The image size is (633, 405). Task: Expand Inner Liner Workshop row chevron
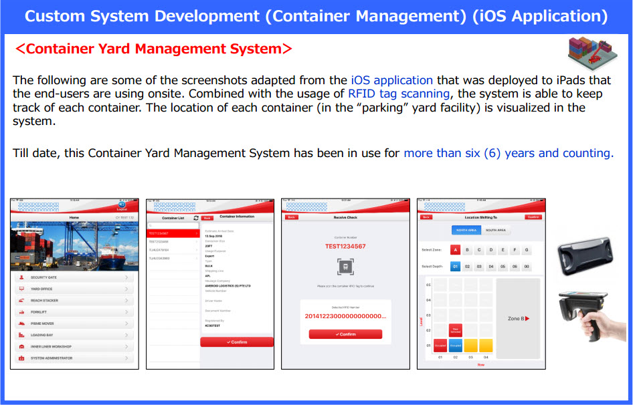point(126,346)
